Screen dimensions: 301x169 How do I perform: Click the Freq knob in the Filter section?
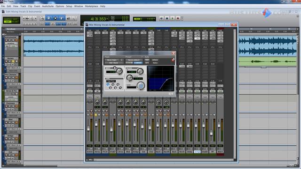(x=130, y=77)
